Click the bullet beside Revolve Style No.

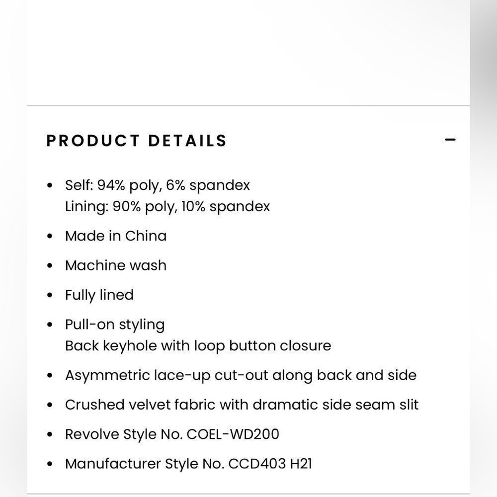(49, 434)
